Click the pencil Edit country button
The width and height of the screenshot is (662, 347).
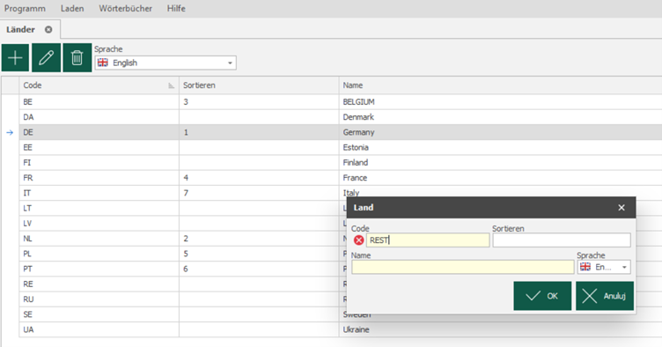coord(46,58)
